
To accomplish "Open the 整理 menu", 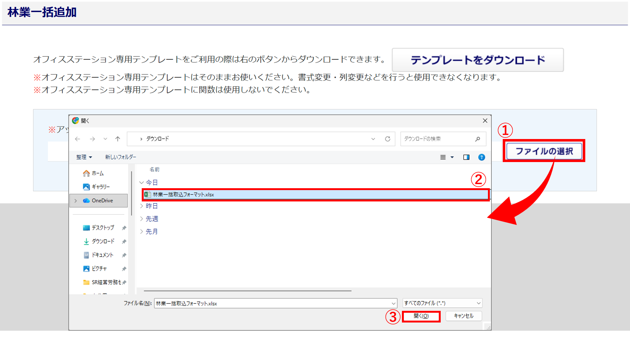I will coord(84,157).
